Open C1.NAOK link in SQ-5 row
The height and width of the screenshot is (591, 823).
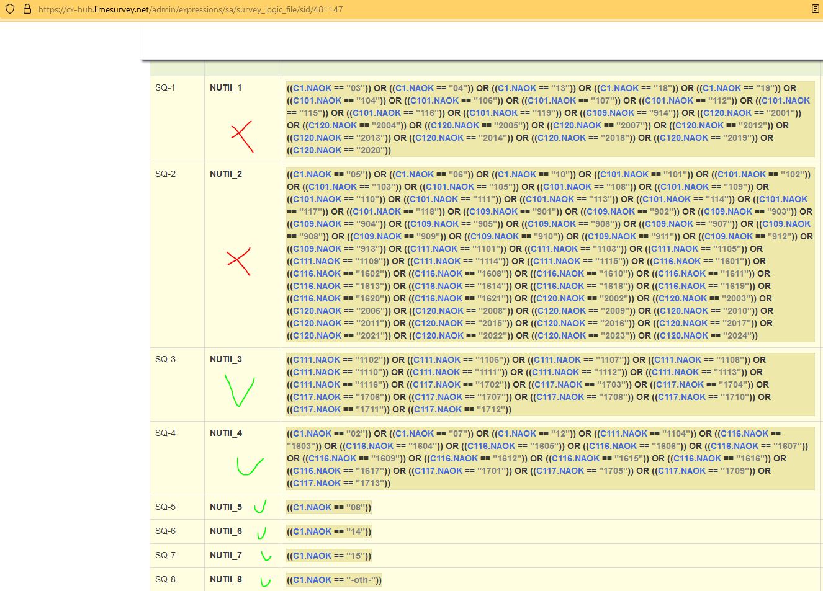click(312, 507)
